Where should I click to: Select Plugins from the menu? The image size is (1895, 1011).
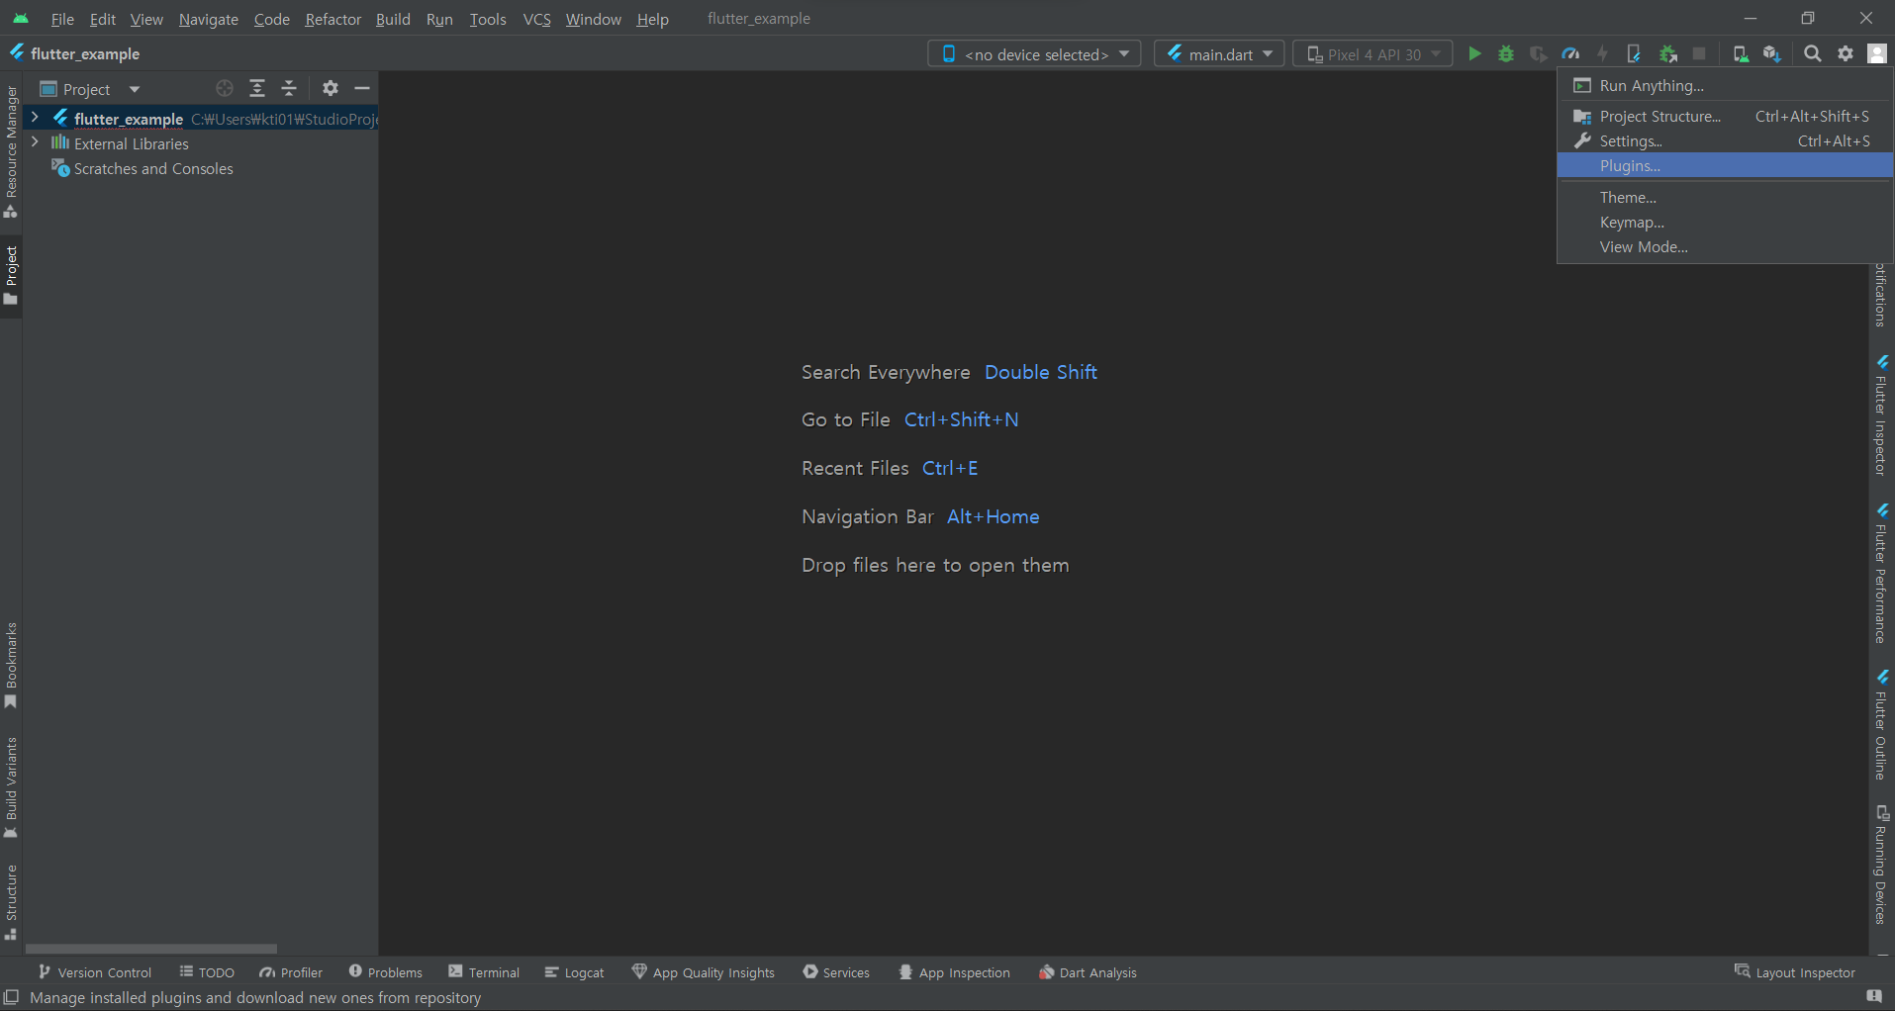coord(1630,165)
